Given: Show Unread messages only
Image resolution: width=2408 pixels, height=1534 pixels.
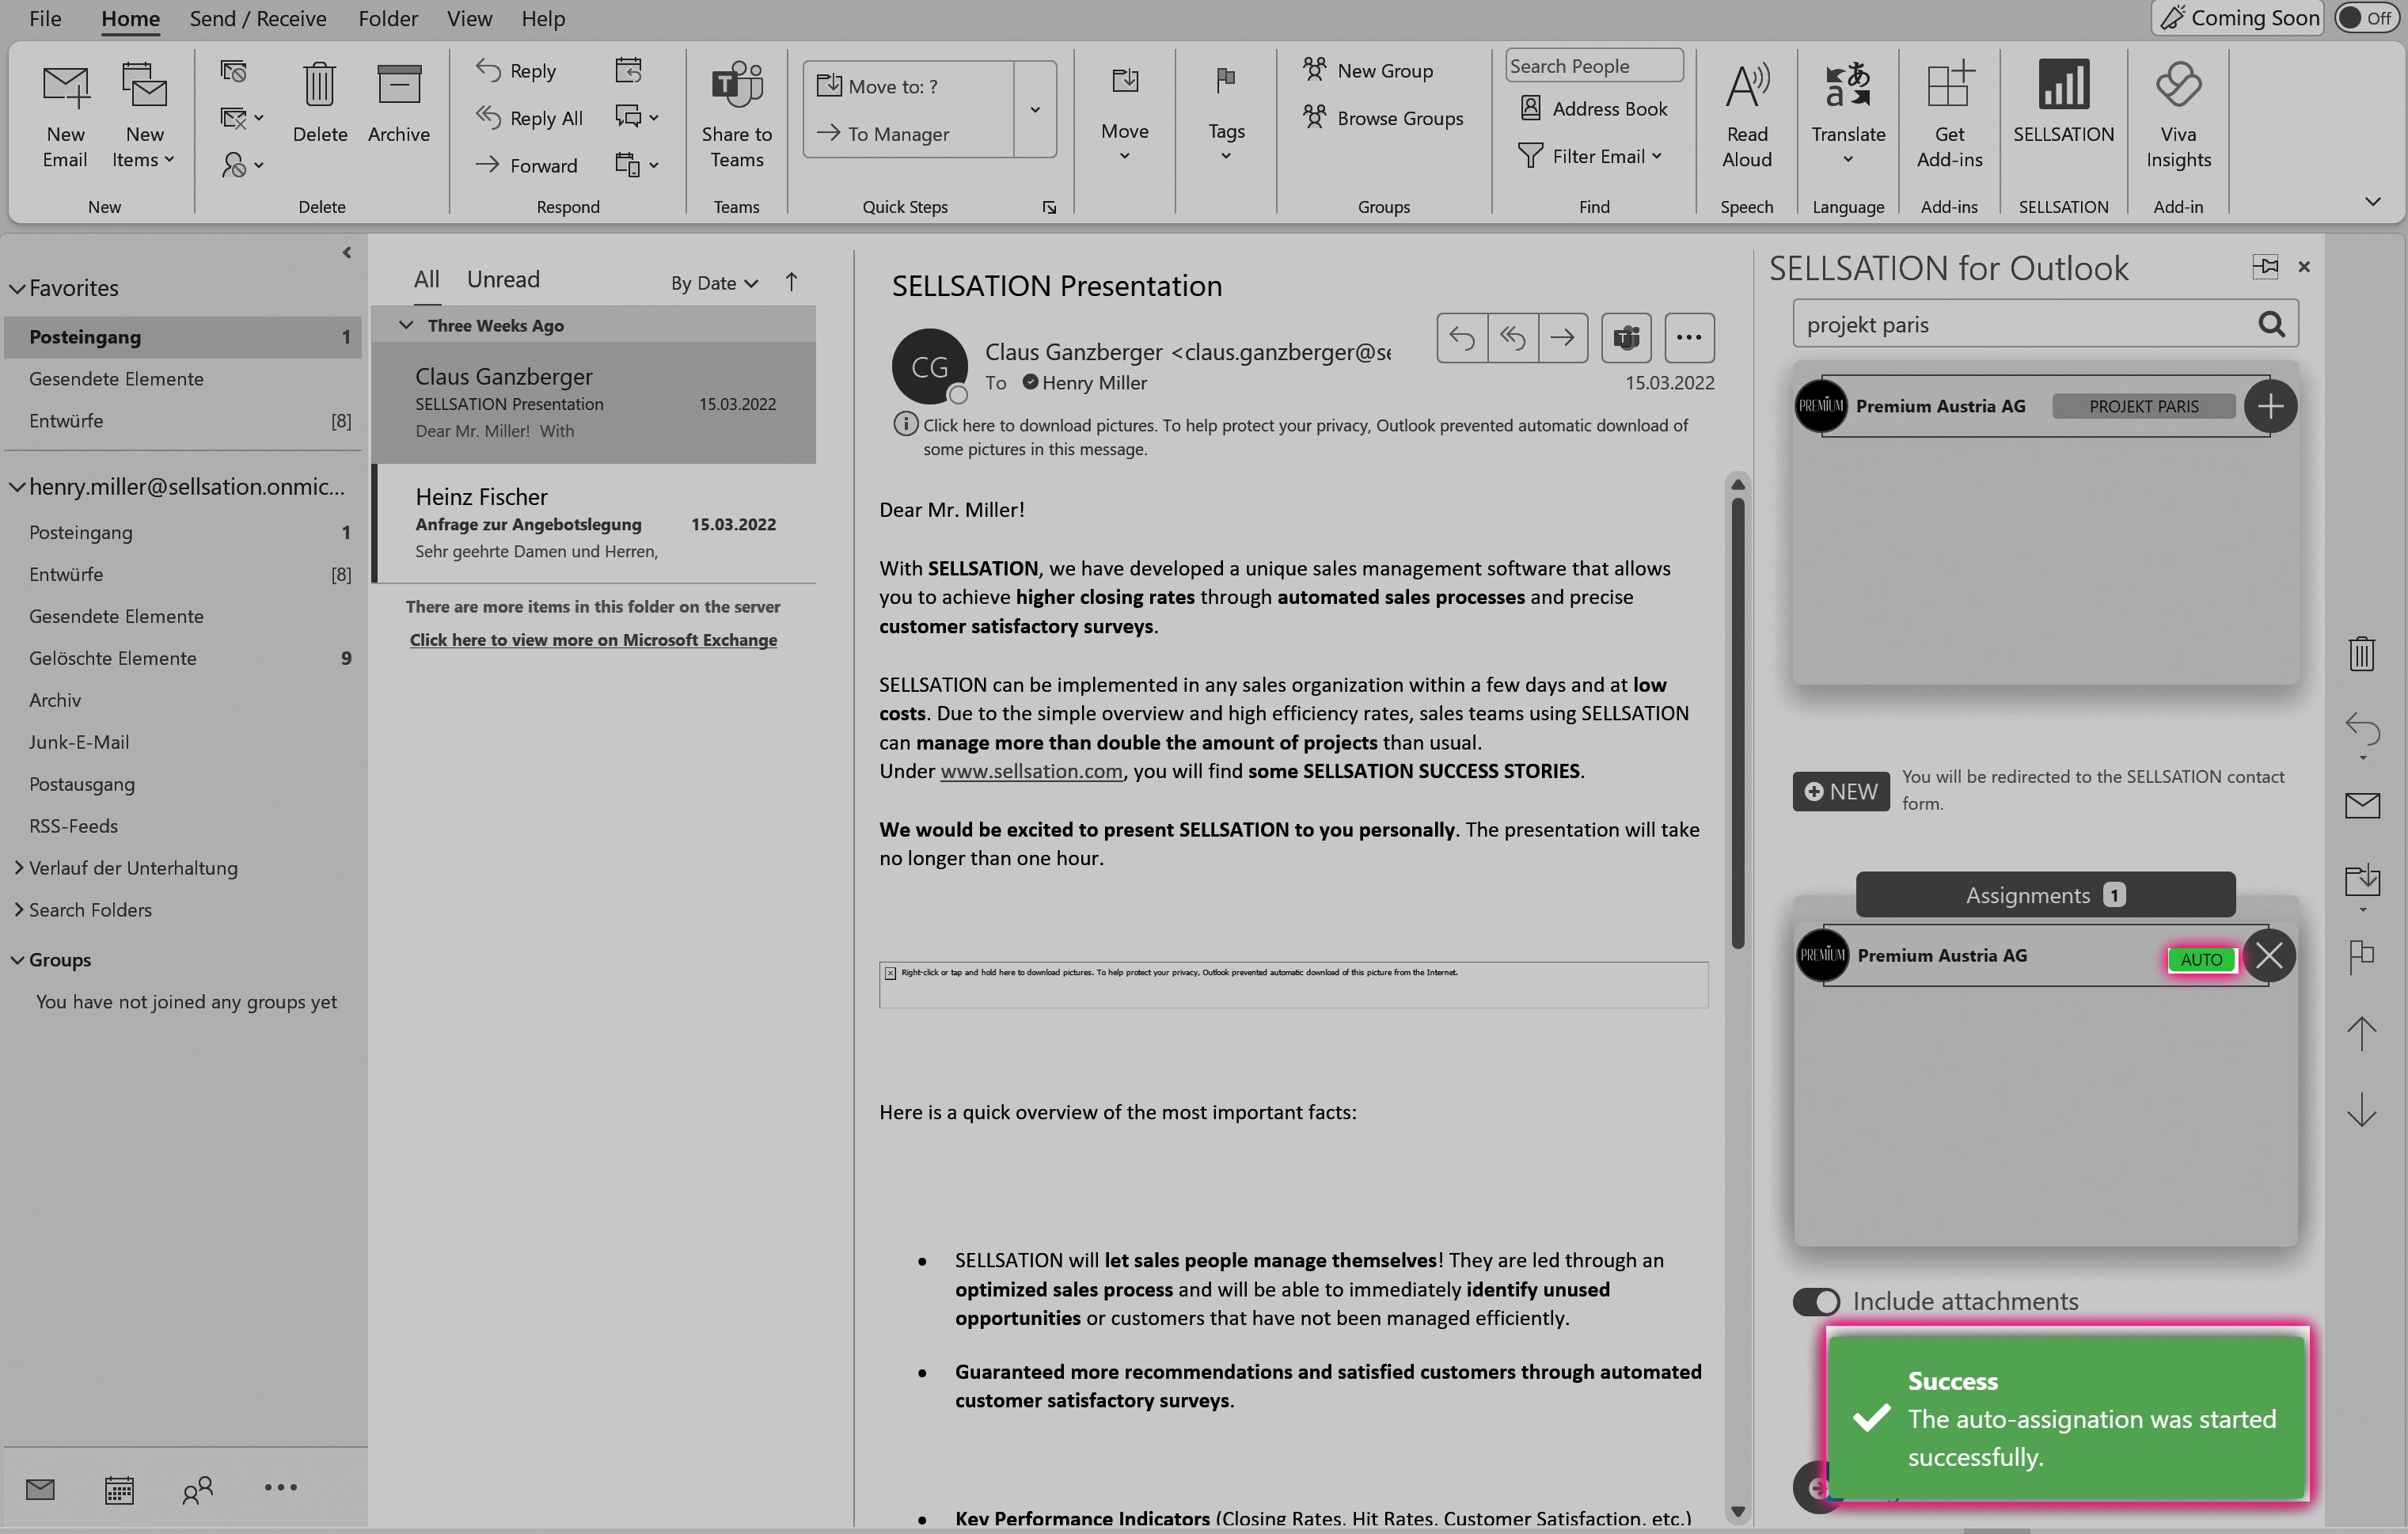Looking at the screenshot, I should click(x=503, y=279).
